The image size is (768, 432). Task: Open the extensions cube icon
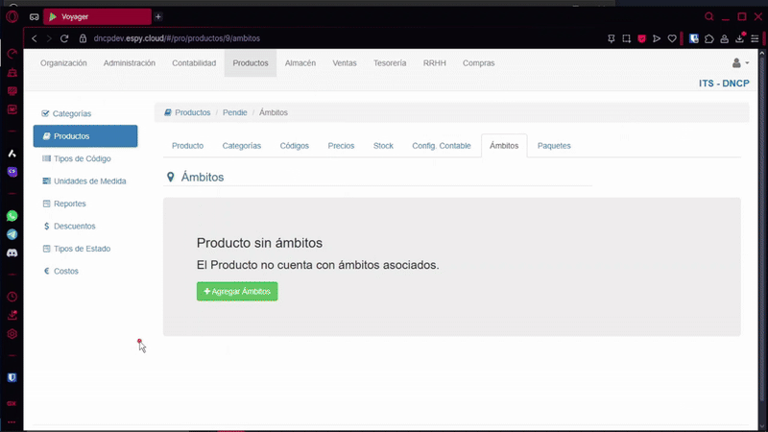[708, 38]
